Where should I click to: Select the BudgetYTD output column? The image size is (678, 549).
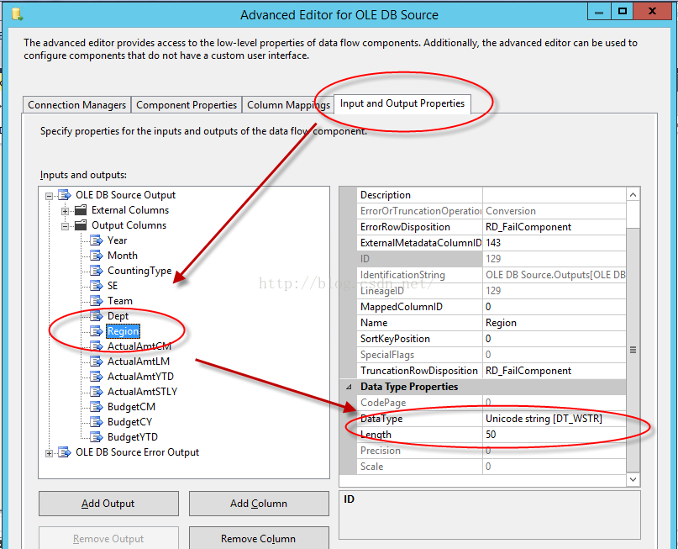(132, 437)
